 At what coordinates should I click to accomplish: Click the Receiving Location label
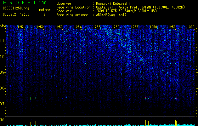(73, 7)
